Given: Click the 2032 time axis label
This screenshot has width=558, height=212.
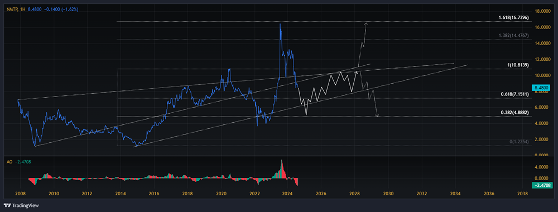Looking at the screenshot, I should click(422, 194).
